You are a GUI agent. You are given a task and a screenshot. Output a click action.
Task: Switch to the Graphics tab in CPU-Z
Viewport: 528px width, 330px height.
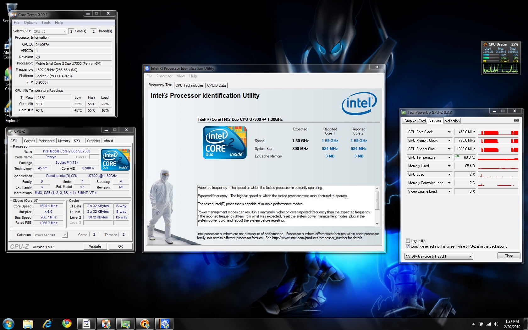(x=93, y=141)
